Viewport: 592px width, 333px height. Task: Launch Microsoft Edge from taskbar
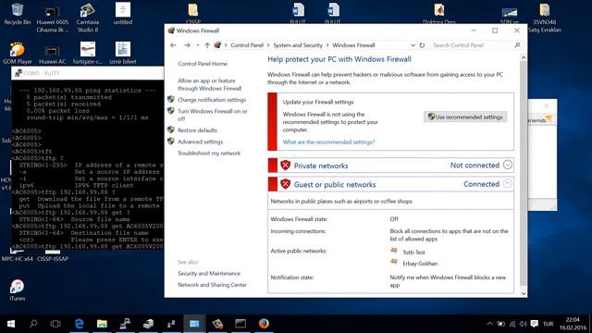[79, 324]
